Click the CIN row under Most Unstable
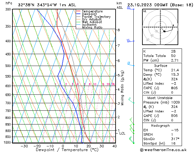 coord(162,120)
